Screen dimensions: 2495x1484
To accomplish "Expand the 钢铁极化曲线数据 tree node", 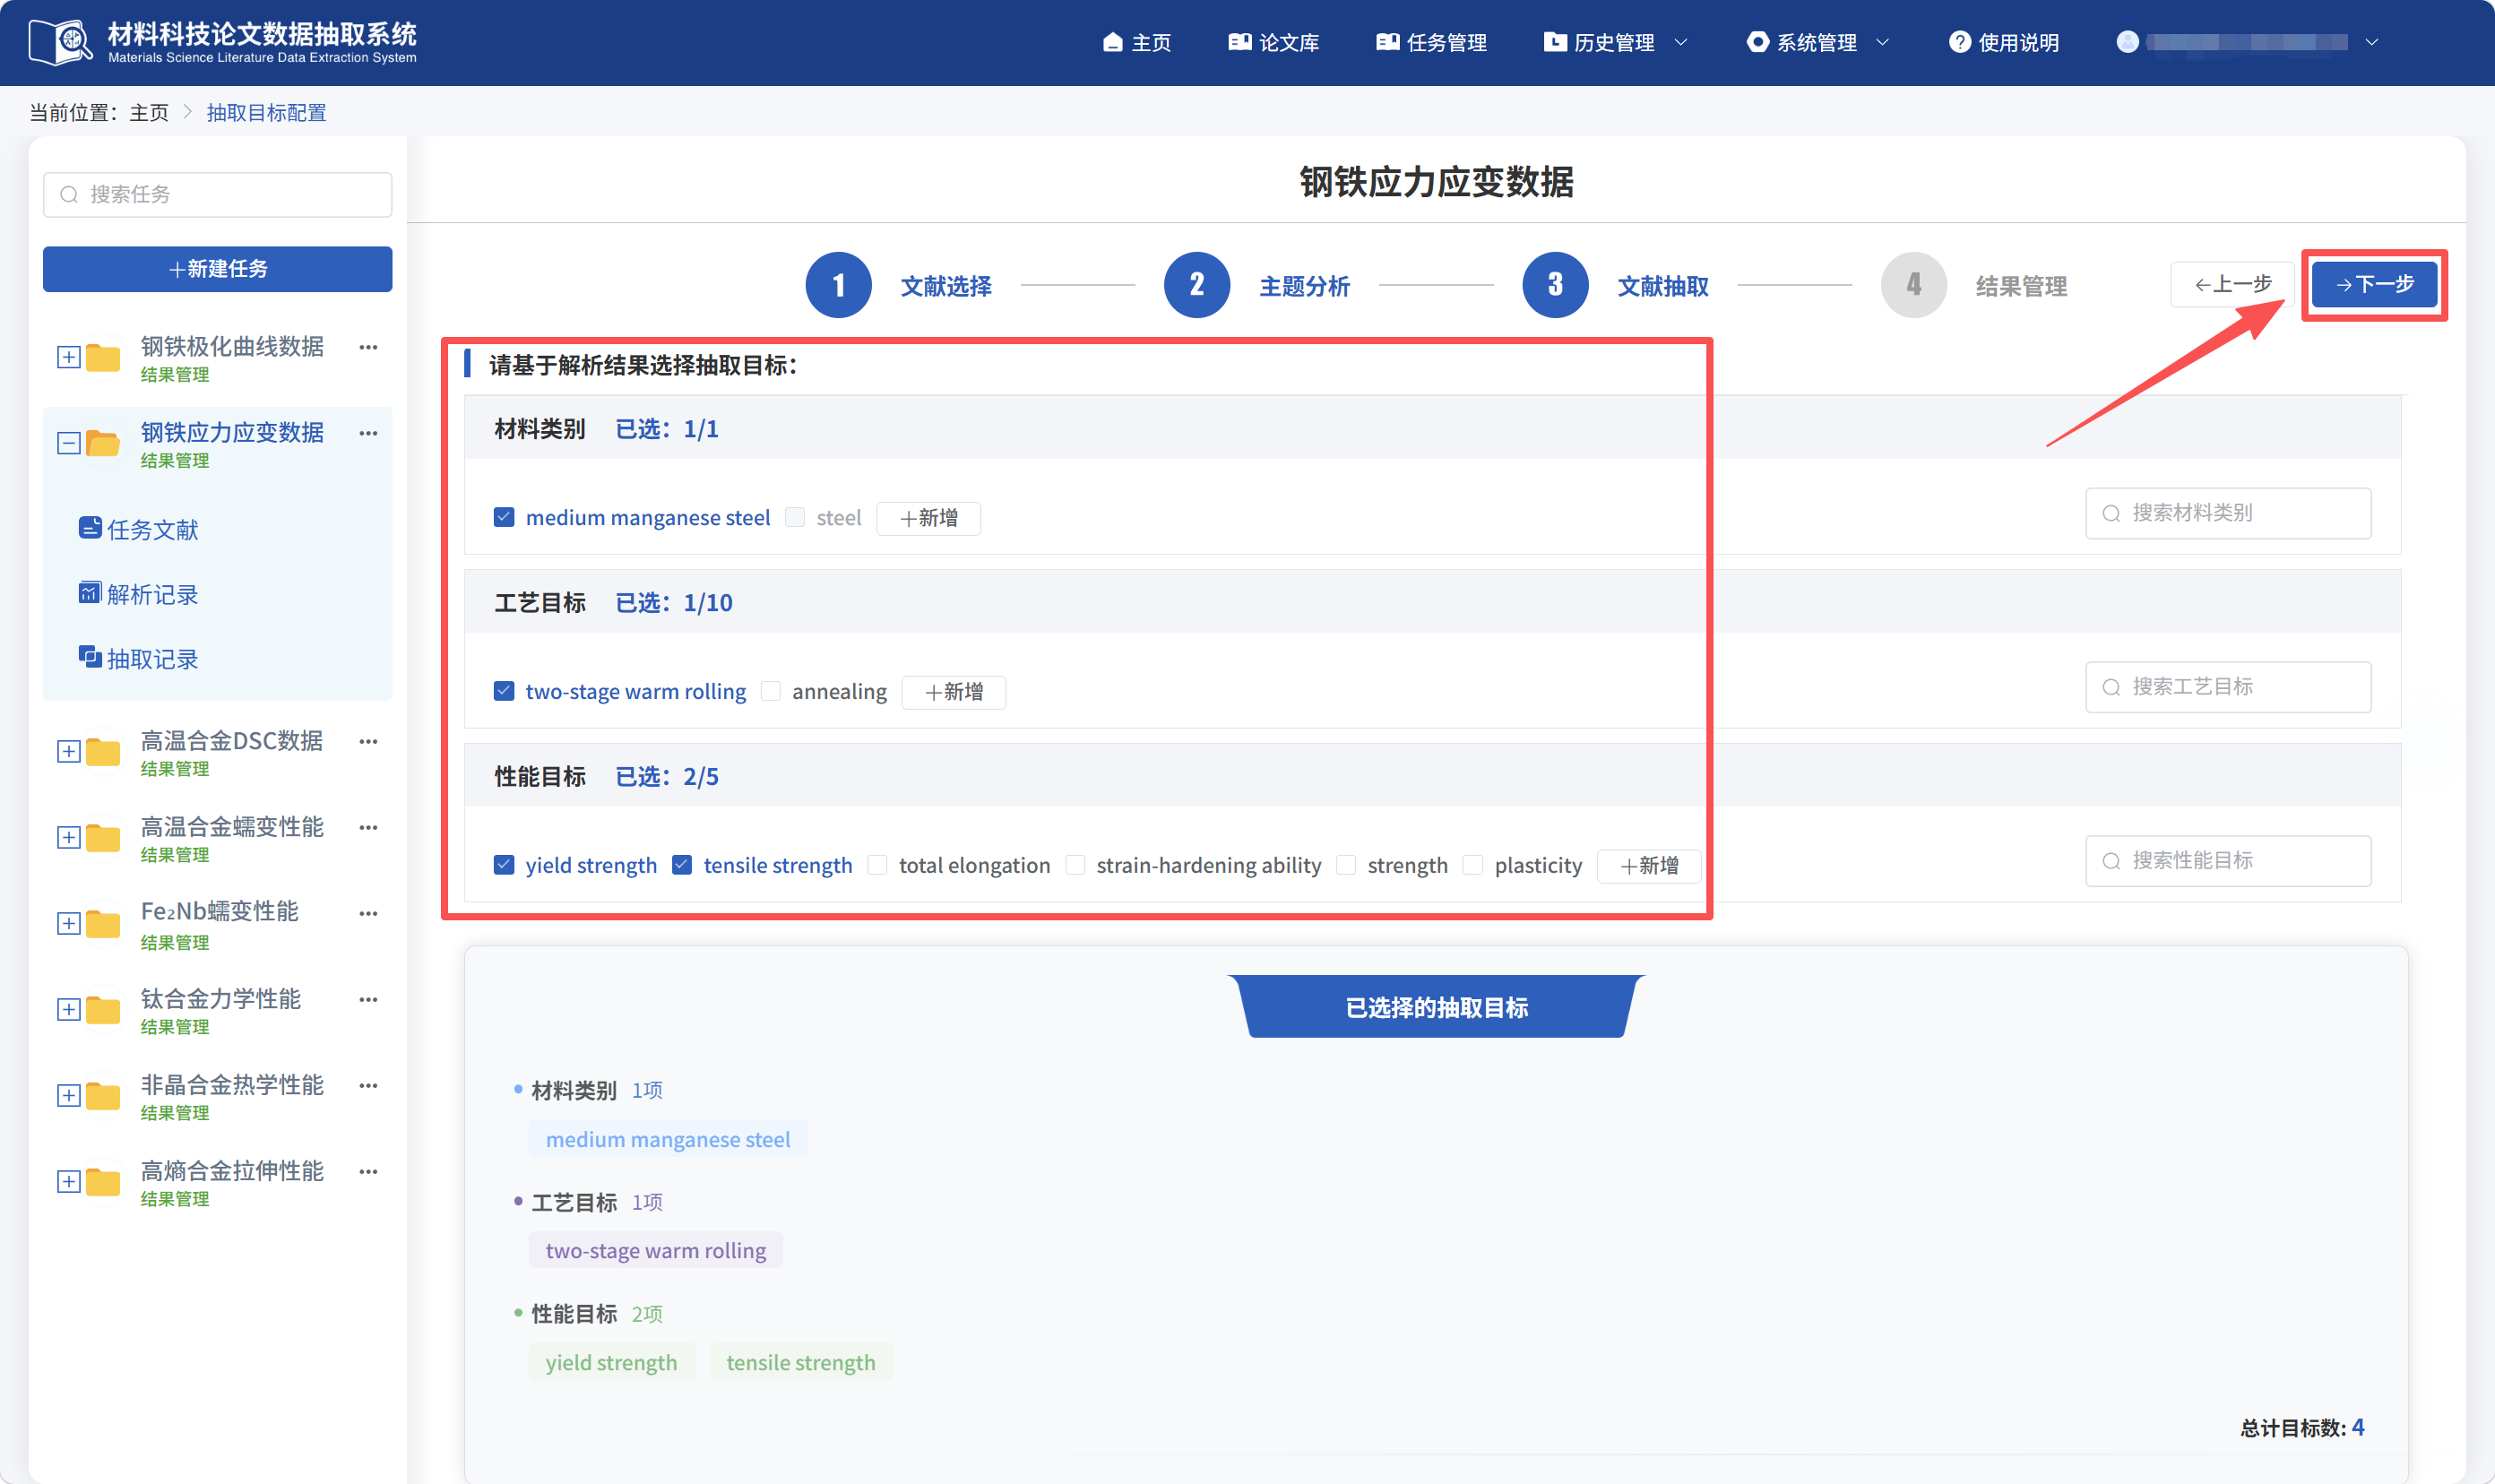I will (x=68, y=357).
